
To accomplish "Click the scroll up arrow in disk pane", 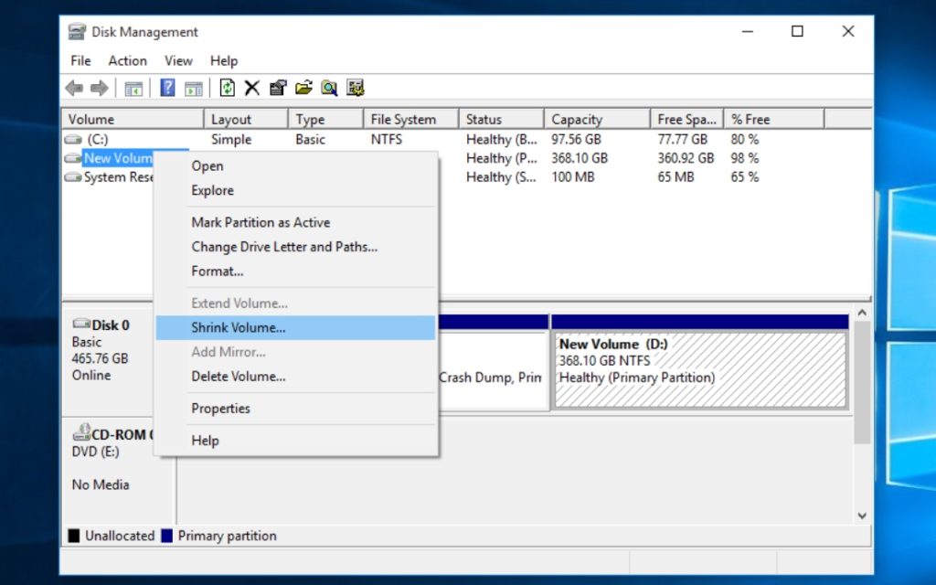I will [x=862, y=313].
